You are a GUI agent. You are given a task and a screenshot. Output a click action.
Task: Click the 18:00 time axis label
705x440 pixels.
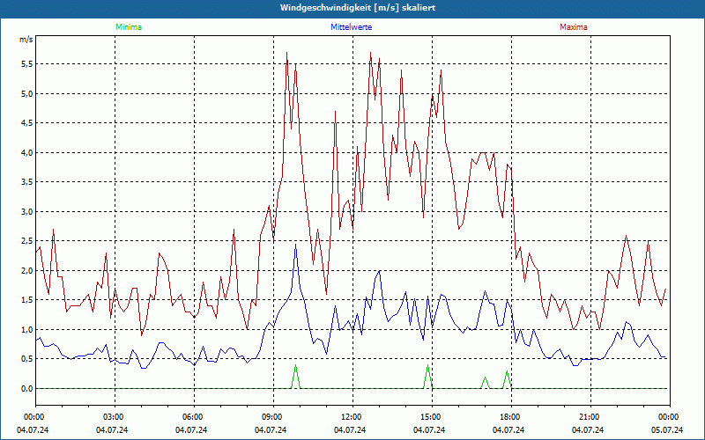pyautogui.click(x=511, y=417)
